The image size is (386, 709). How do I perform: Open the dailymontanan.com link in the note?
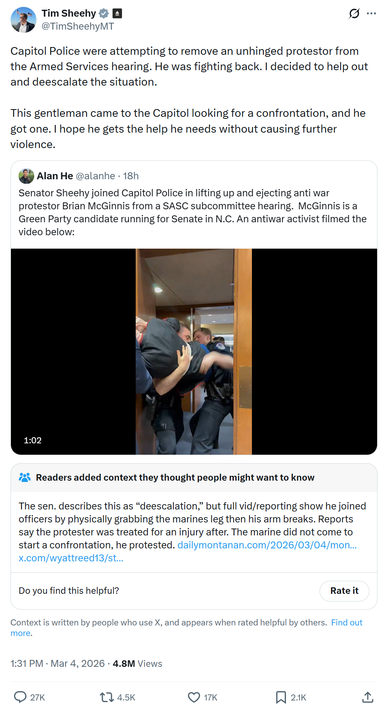point(267,545)
